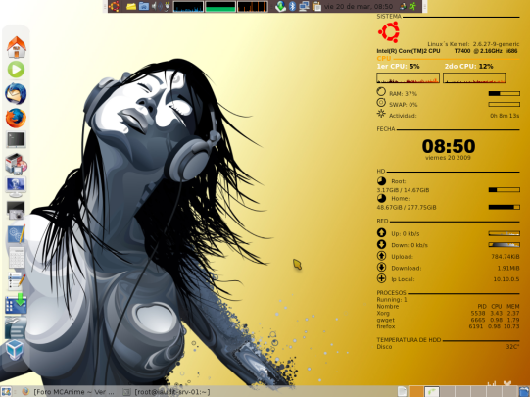Open Thunderbird mail from the dock

[16, 94]
